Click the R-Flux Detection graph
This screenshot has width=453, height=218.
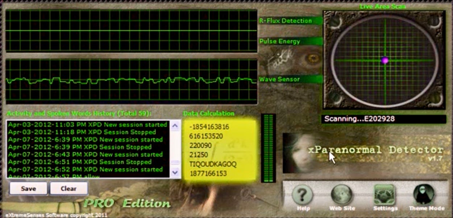coord(131,31)
